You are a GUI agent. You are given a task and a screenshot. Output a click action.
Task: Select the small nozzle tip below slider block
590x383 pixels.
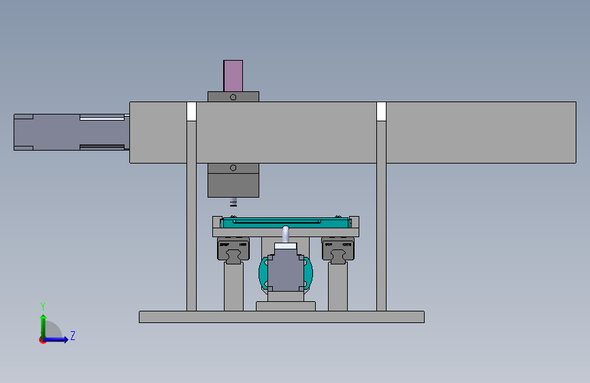coord(233,202)
